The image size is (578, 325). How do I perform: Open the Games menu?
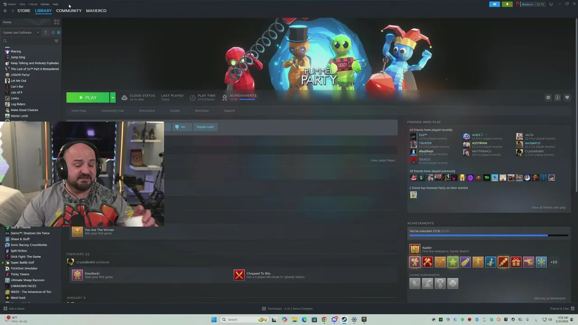(45, 4)
